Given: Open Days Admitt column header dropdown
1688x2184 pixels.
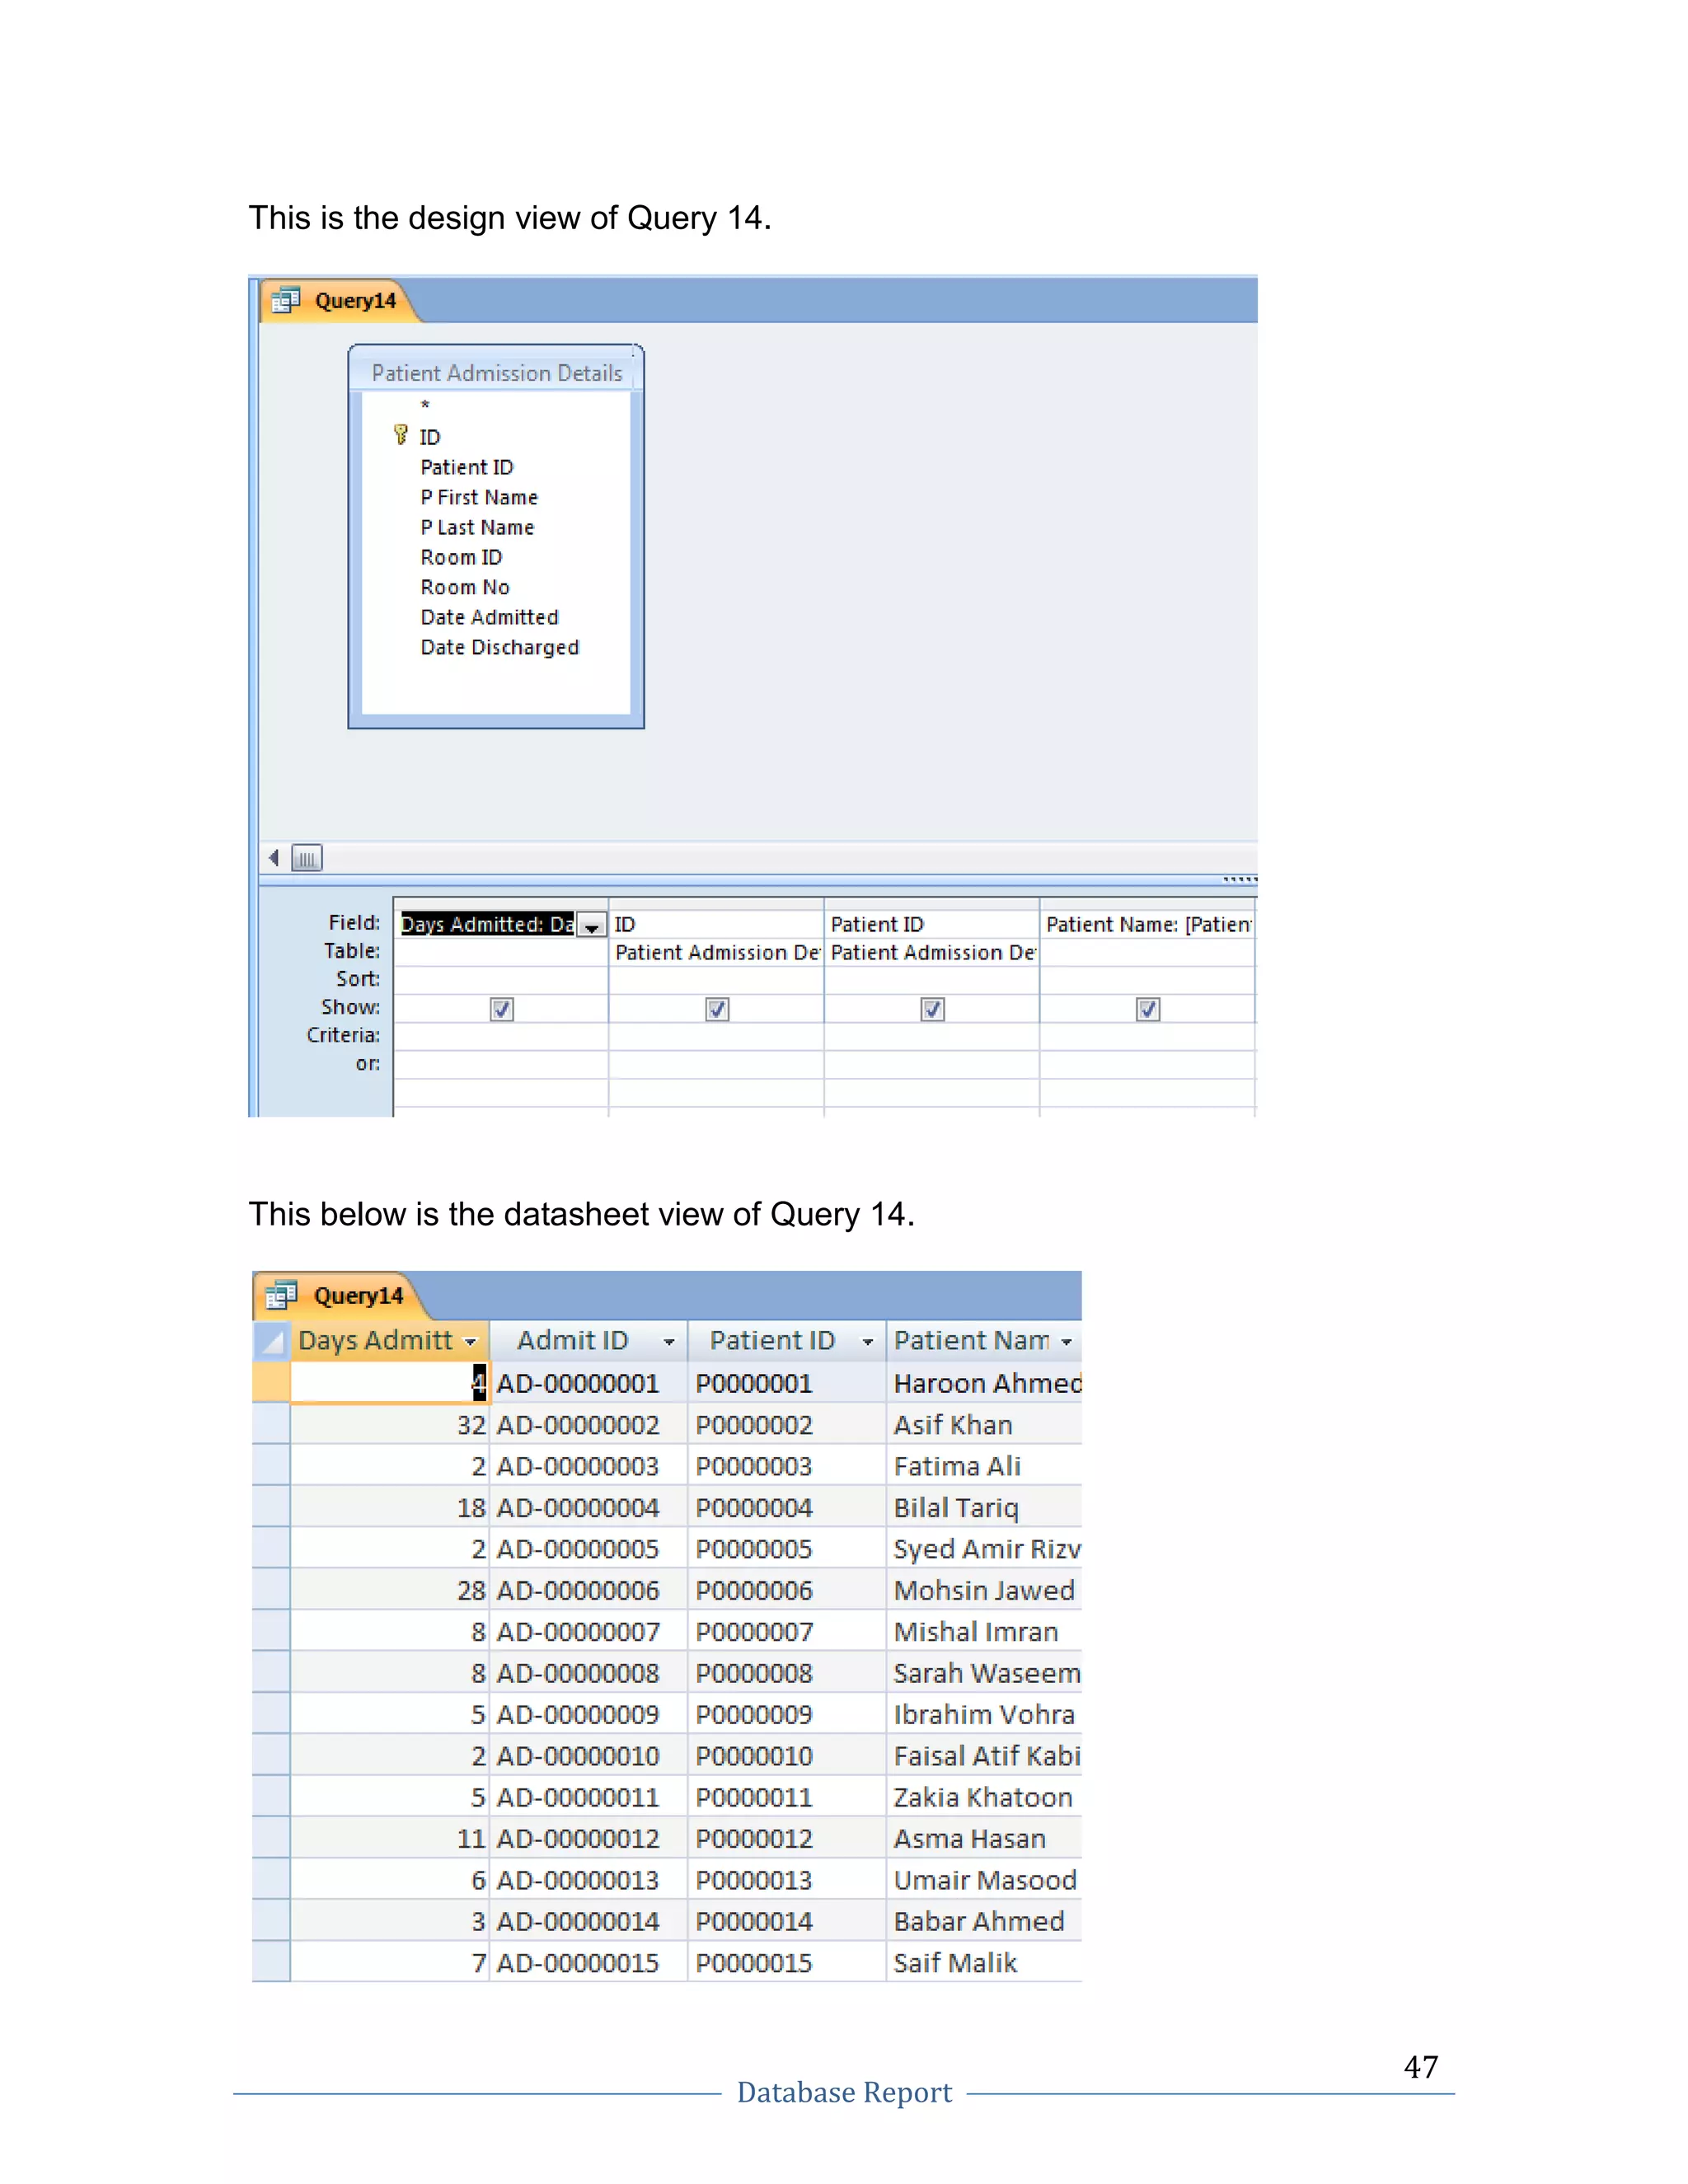Looking at the screenshot, I should [x=471, y=1342].
